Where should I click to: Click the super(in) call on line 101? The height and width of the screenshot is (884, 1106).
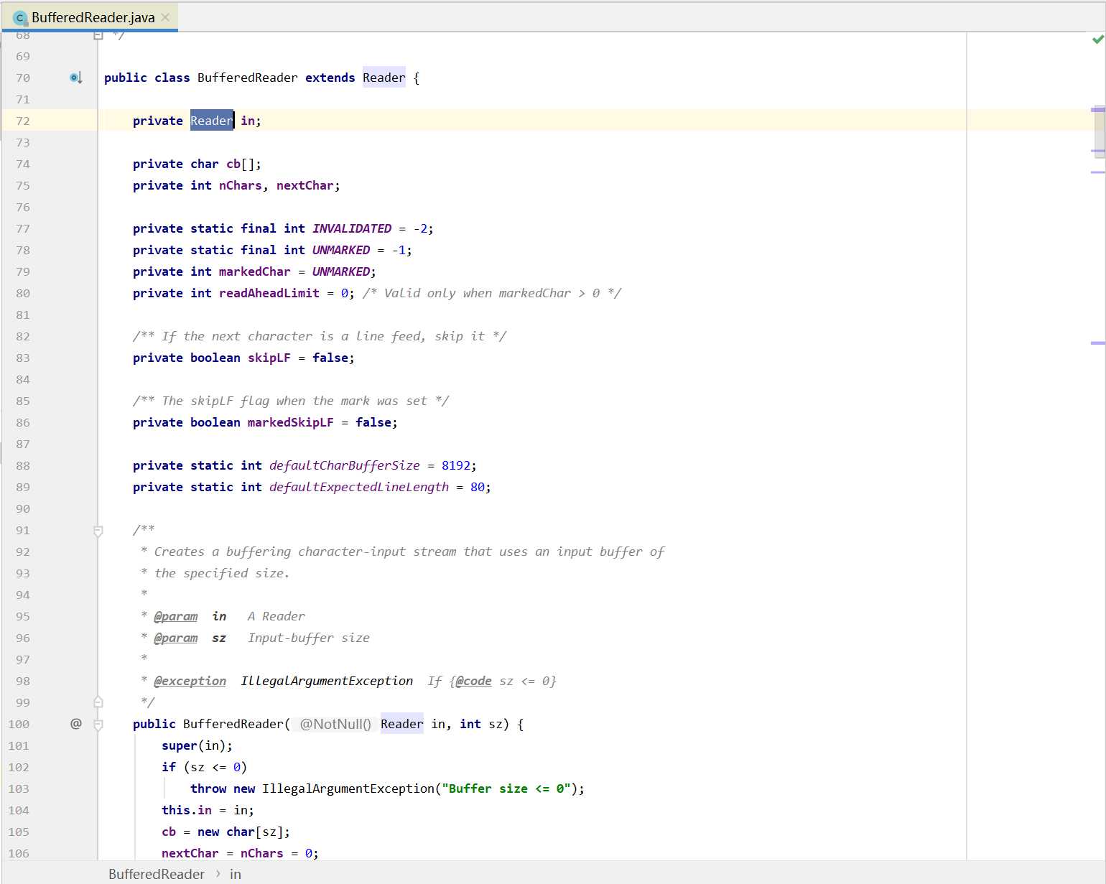click(194, 745)
